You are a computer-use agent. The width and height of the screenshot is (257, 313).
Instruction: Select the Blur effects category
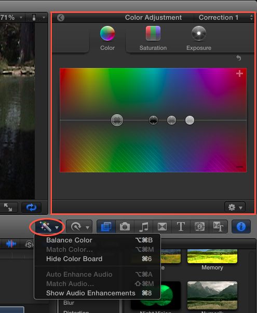click(x=69, y=303)
